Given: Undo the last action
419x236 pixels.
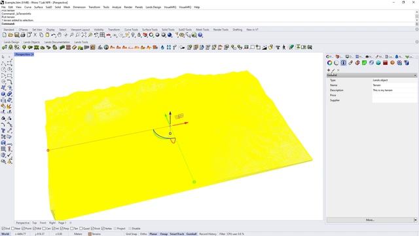Looking at the screenshot, I should [54, 35].
